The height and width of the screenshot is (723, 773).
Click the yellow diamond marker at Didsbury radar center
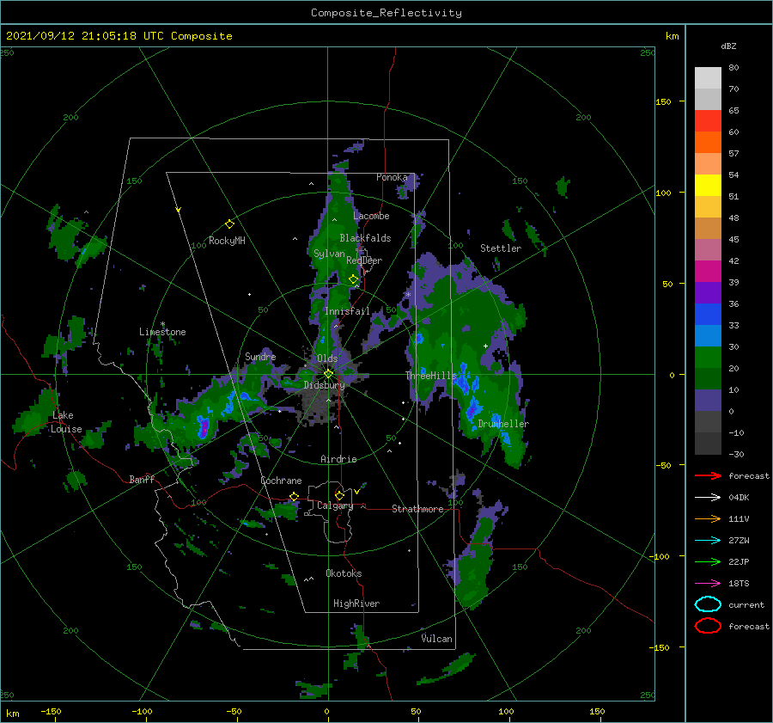328,374
